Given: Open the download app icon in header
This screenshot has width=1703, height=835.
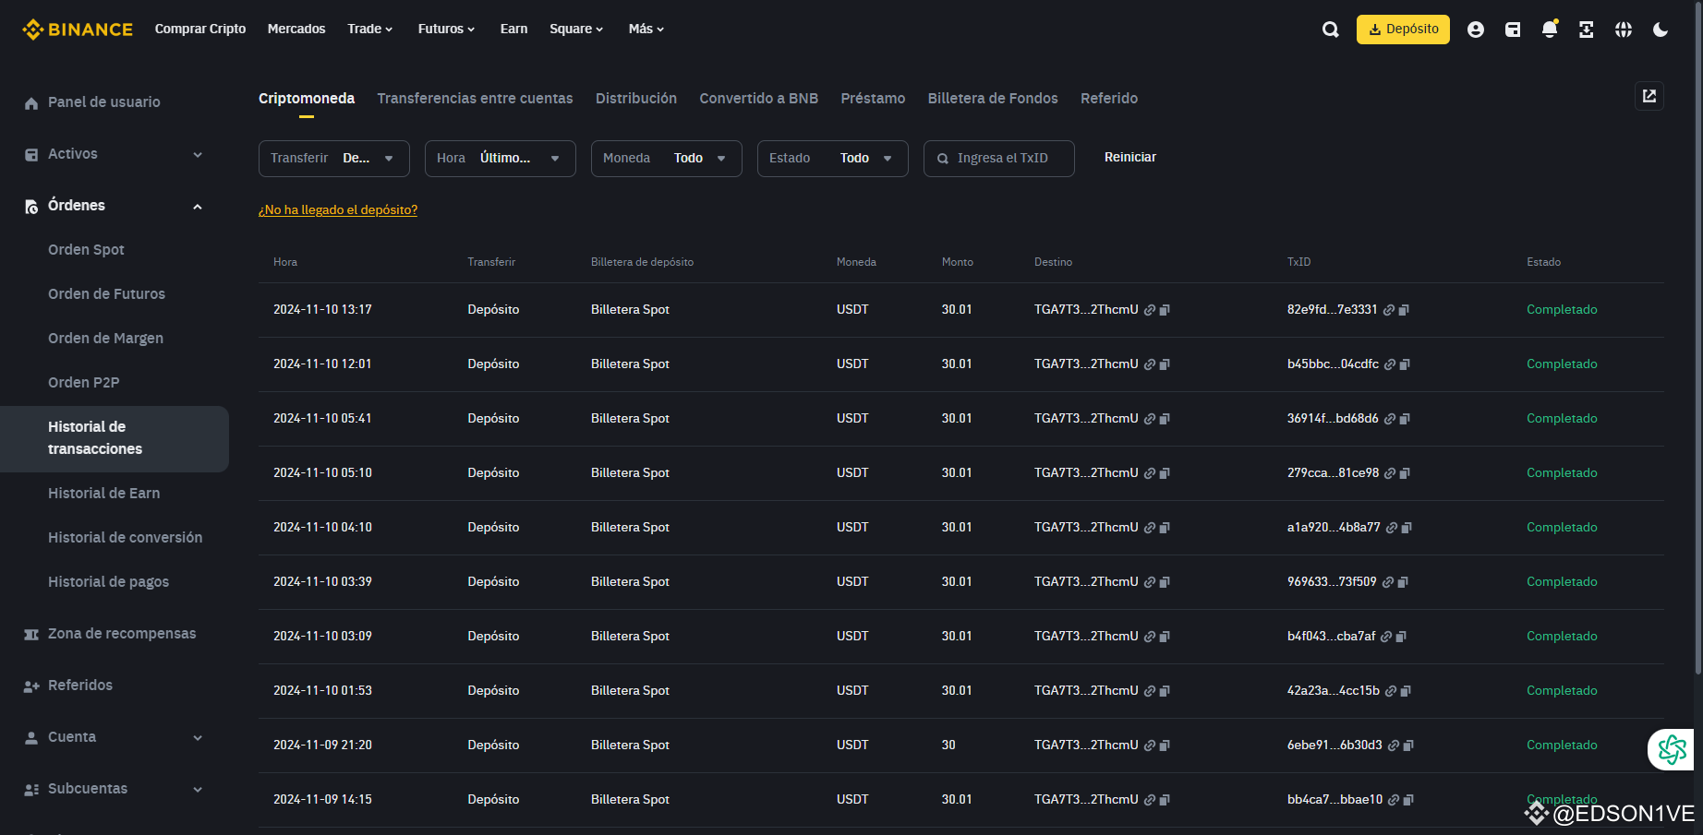Looking at the screenshot, I should click(1587, 30).
